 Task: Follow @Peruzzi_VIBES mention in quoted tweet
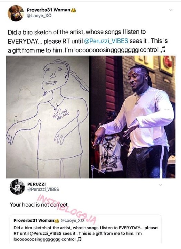pyautogui.click(x=46, y=233)
